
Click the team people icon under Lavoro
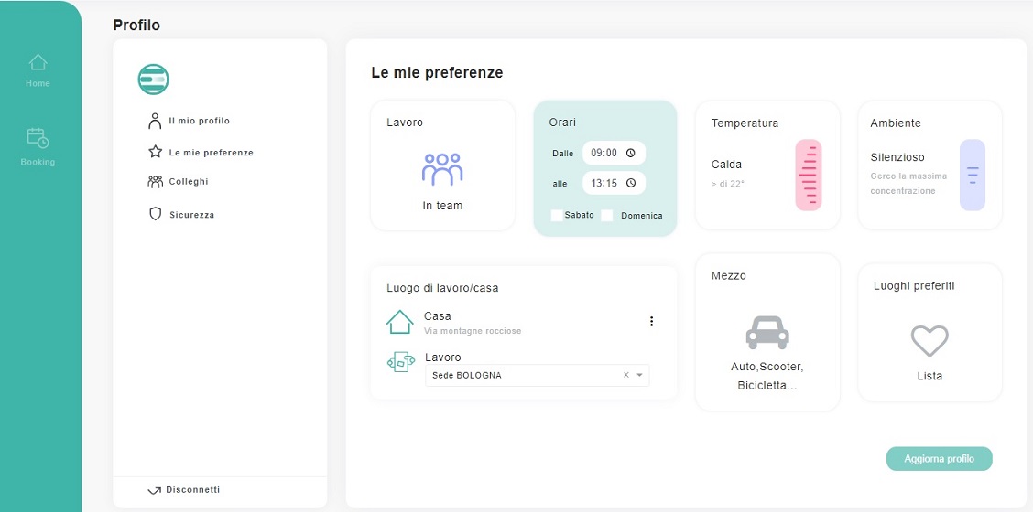coord(442,169)
